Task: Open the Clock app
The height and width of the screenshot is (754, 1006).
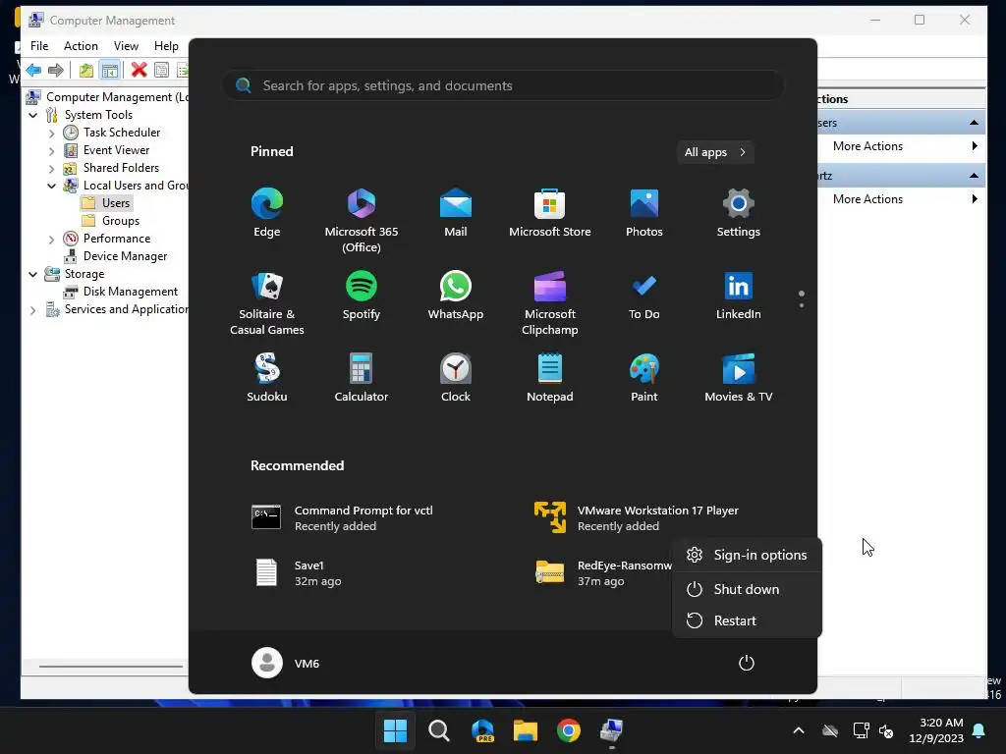Action: (x=456, y=378)
